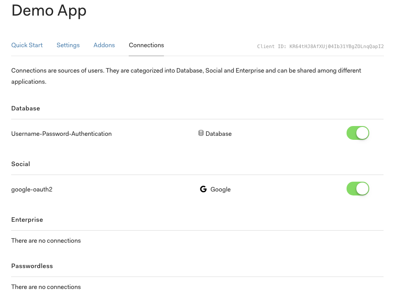
Task: Click the Demo App page title
Action: pos(49,11)
